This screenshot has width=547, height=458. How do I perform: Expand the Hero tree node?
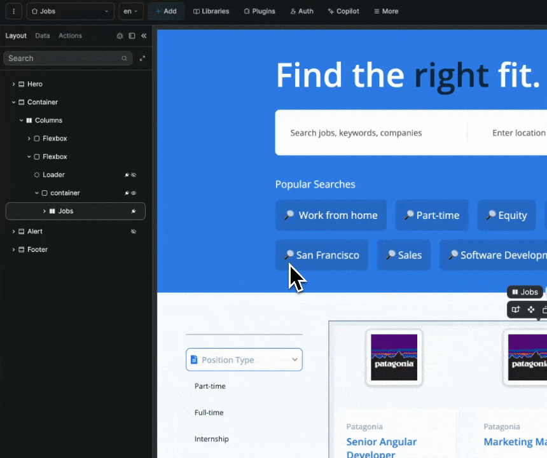pos(13,85)
